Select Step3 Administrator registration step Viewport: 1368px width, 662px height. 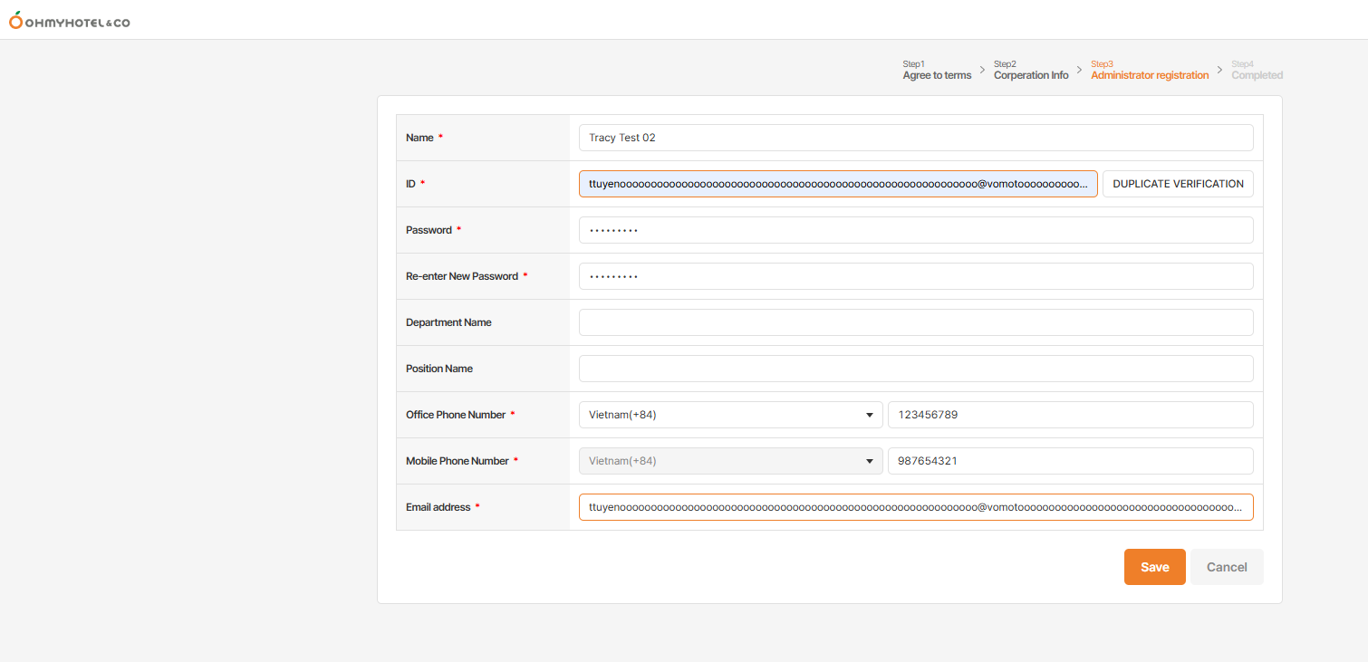tap(1149, 71)
